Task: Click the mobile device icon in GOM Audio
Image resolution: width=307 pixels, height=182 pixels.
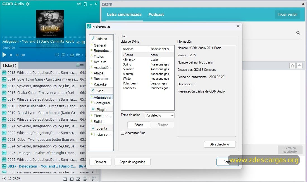Action: click(85, 4)
